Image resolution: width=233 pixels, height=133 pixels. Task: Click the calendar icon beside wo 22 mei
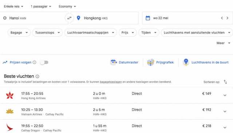pyautogui.click(x=148, y=18)
